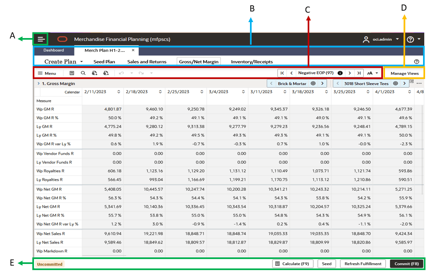Go to the Inventory/Receipts step

coord(252,62)
